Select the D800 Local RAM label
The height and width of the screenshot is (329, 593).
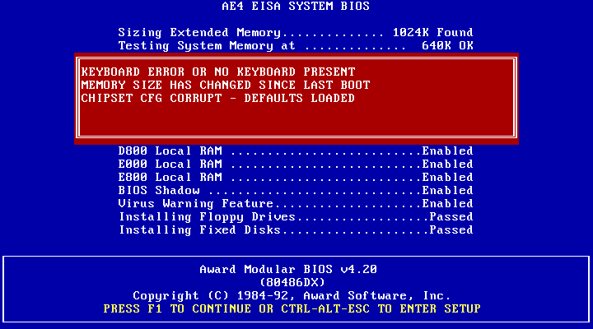tap(170, 151)
